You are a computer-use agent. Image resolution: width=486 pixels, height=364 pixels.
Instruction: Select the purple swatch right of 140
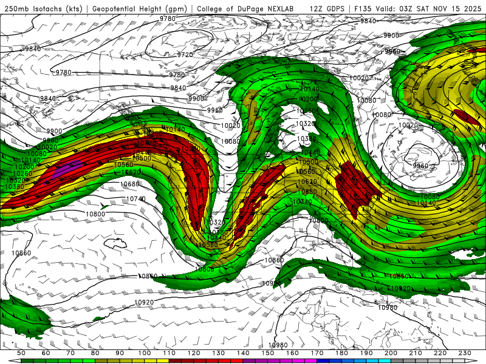[x=249, y=361]
